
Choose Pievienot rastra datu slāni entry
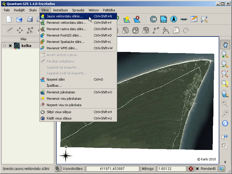coord(78,29)
